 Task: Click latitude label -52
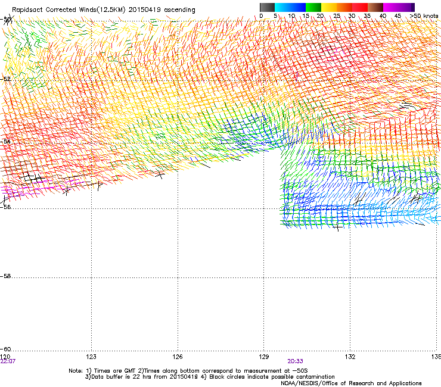click(5, 79)
